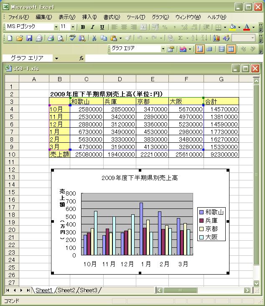Open the ファイル menu
The width and height of the screenshot is (265, 306).
pos(18,17)
